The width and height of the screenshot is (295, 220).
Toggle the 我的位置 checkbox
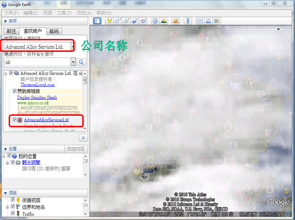(x=9, y=156)
